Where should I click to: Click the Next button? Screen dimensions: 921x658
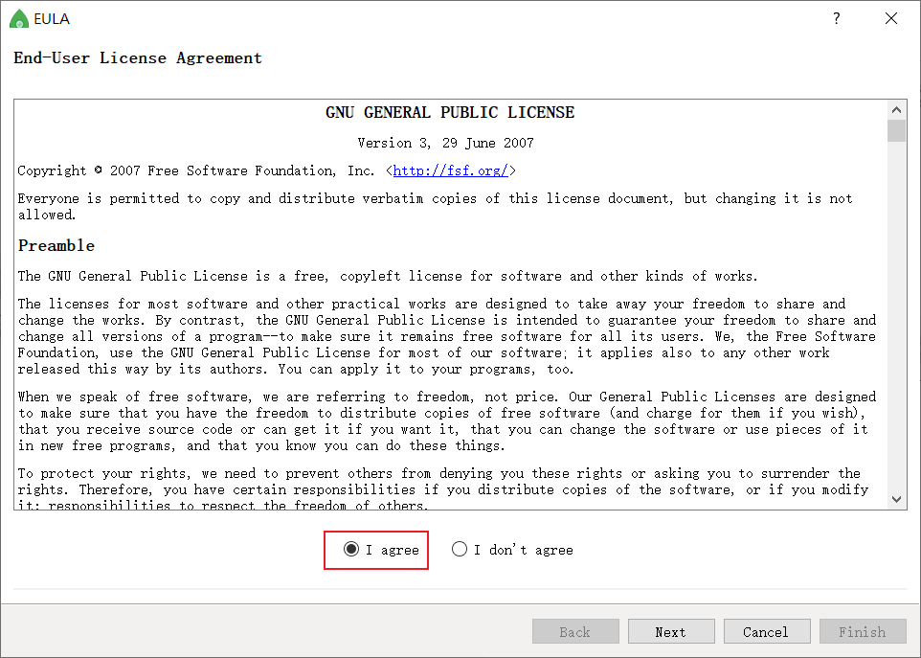pos(671,631)
